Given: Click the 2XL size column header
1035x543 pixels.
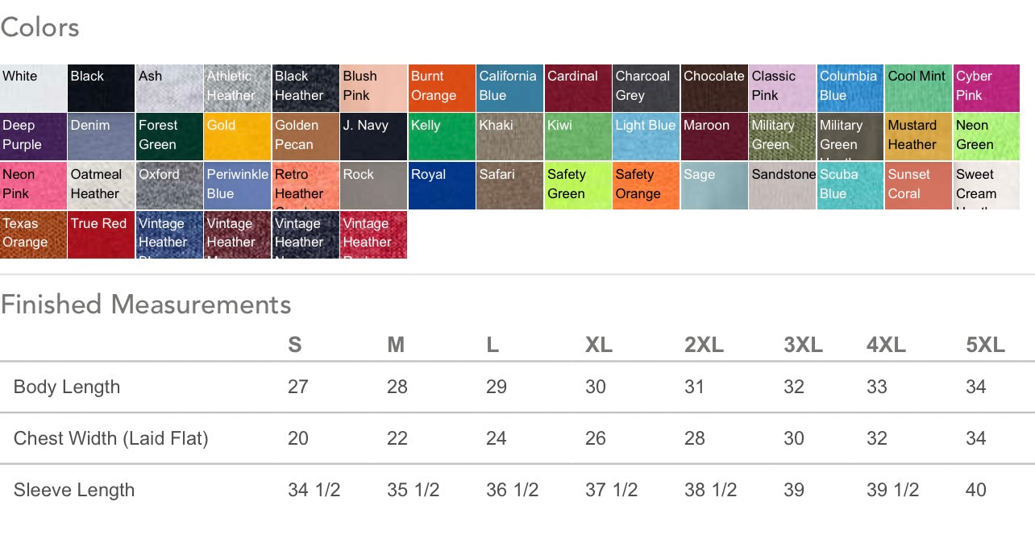Looking at the screenshot, I should [704, 345].
